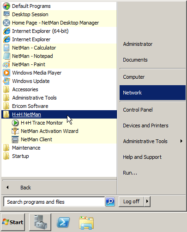The image size is (187, 232).
Task: Click the Search programs and files field
Action: [x=54, y=202]
